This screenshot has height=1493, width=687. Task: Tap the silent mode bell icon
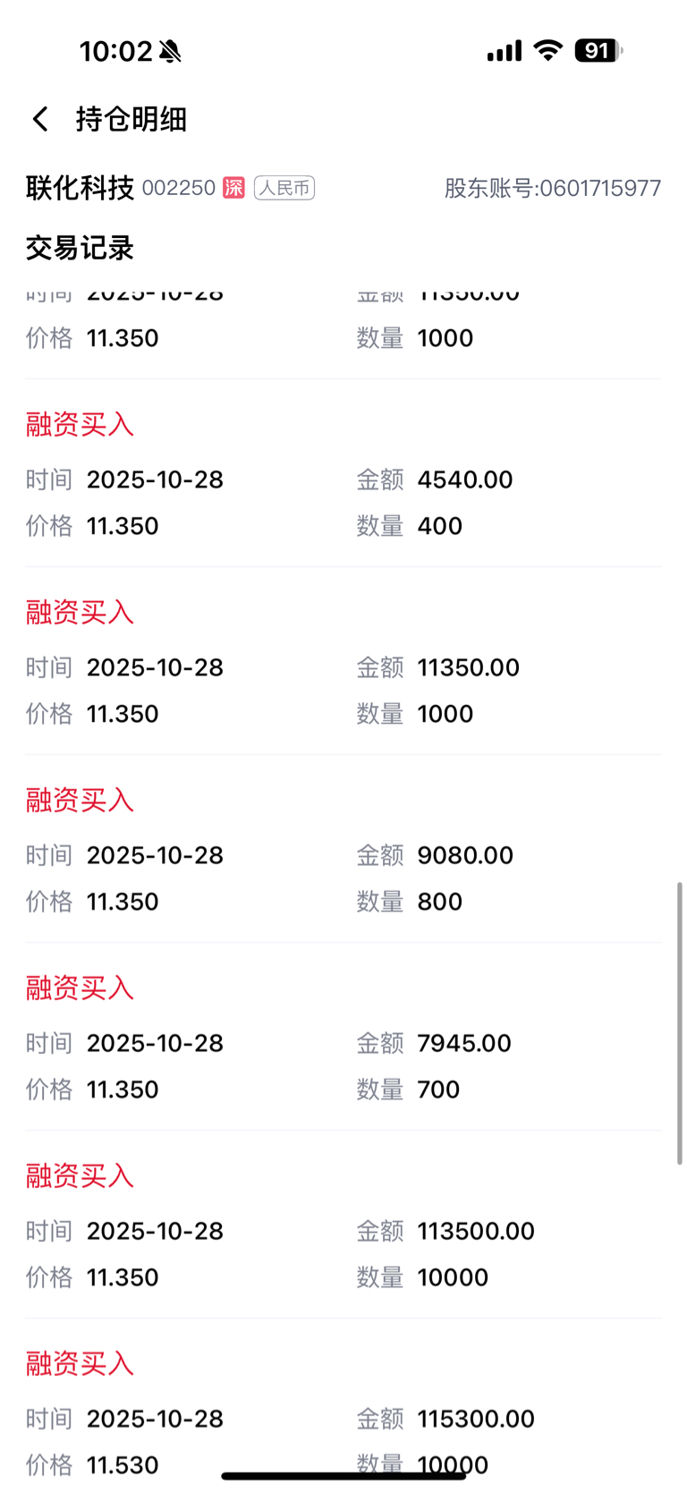tap(170, 52)
